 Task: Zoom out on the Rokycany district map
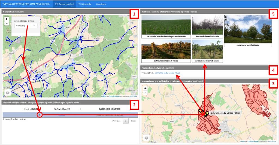7,23
